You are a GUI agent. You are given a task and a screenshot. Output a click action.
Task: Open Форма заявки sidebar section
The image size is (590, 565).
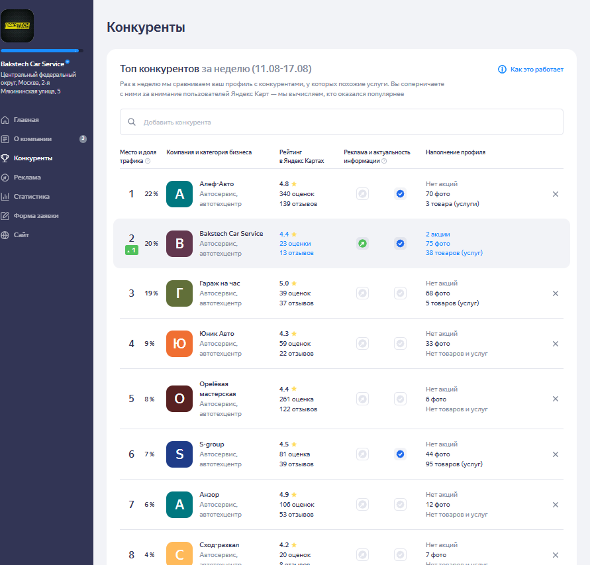pos(36,216)
